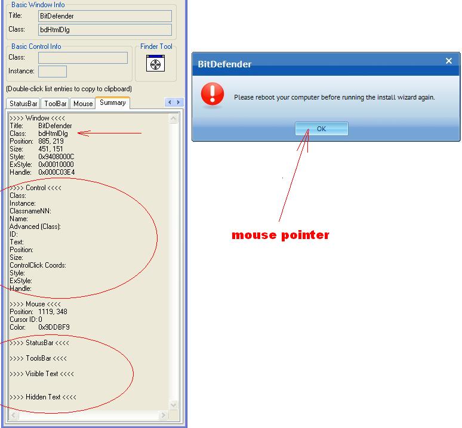Click the red exclamation warning icon
Image resolution: width=462 pixels, height=428 pixels.
(212, 94)
